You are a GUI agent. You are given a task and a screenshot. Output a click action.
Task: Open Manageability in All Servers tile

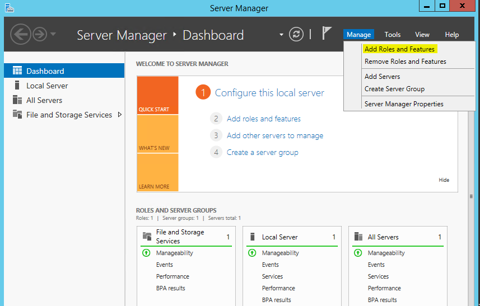pyautogui.click(x=386, y=253)
